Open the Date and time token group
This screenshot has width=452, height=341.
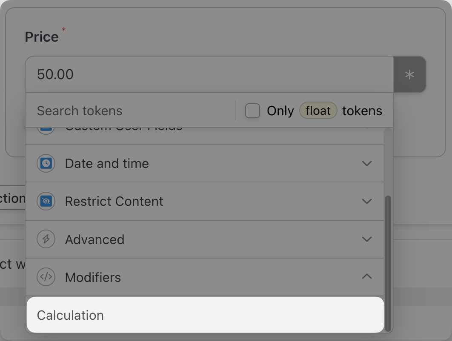point(107,163)
